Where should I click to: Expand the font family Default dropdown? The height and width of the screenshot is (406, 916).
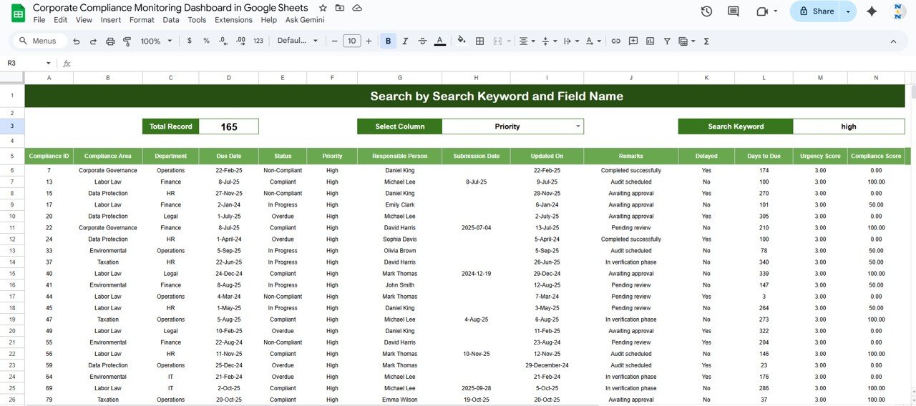coord(297,41)
